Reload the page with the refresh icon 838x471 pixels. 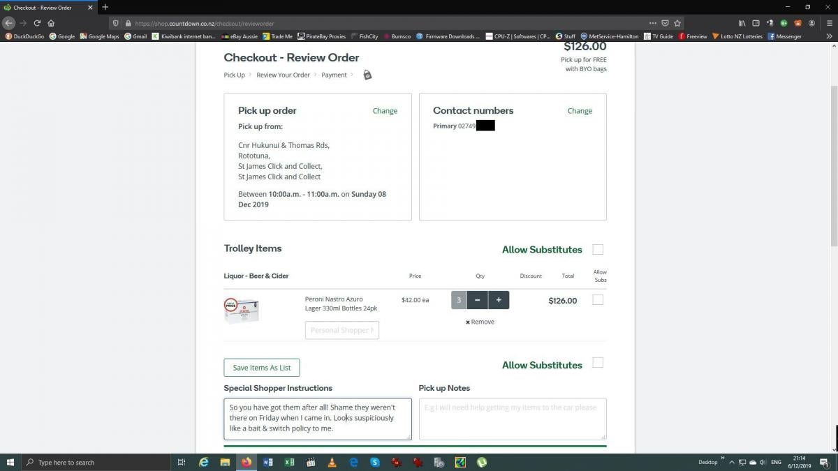tap(37, 23)
